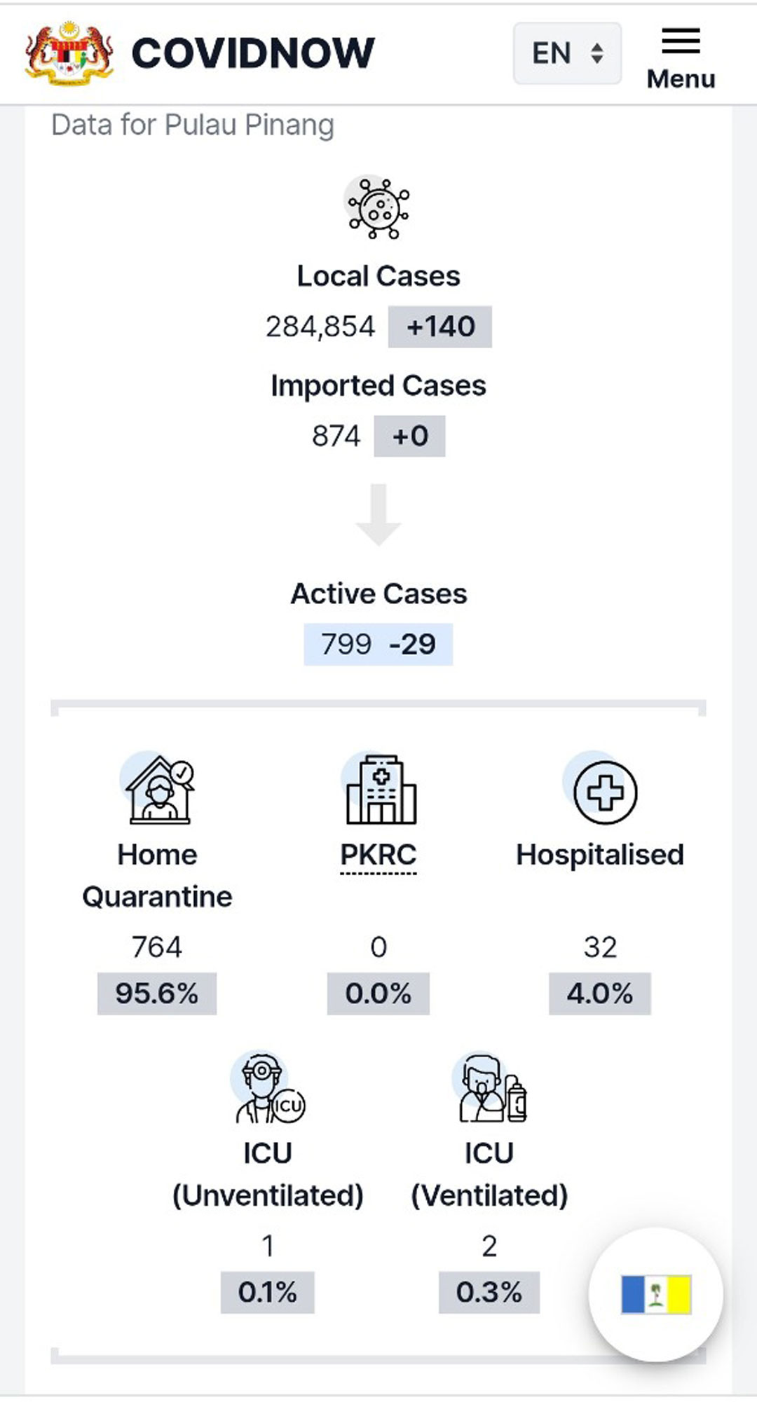
Task: Click the +140 local cases badge
Action: [x=440, y=327]
